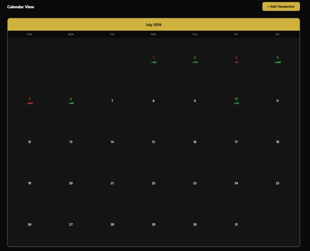The width and height of the screenshot is (310, 251).
Task: Click the MON weekday header
Action: click(71, 34)
